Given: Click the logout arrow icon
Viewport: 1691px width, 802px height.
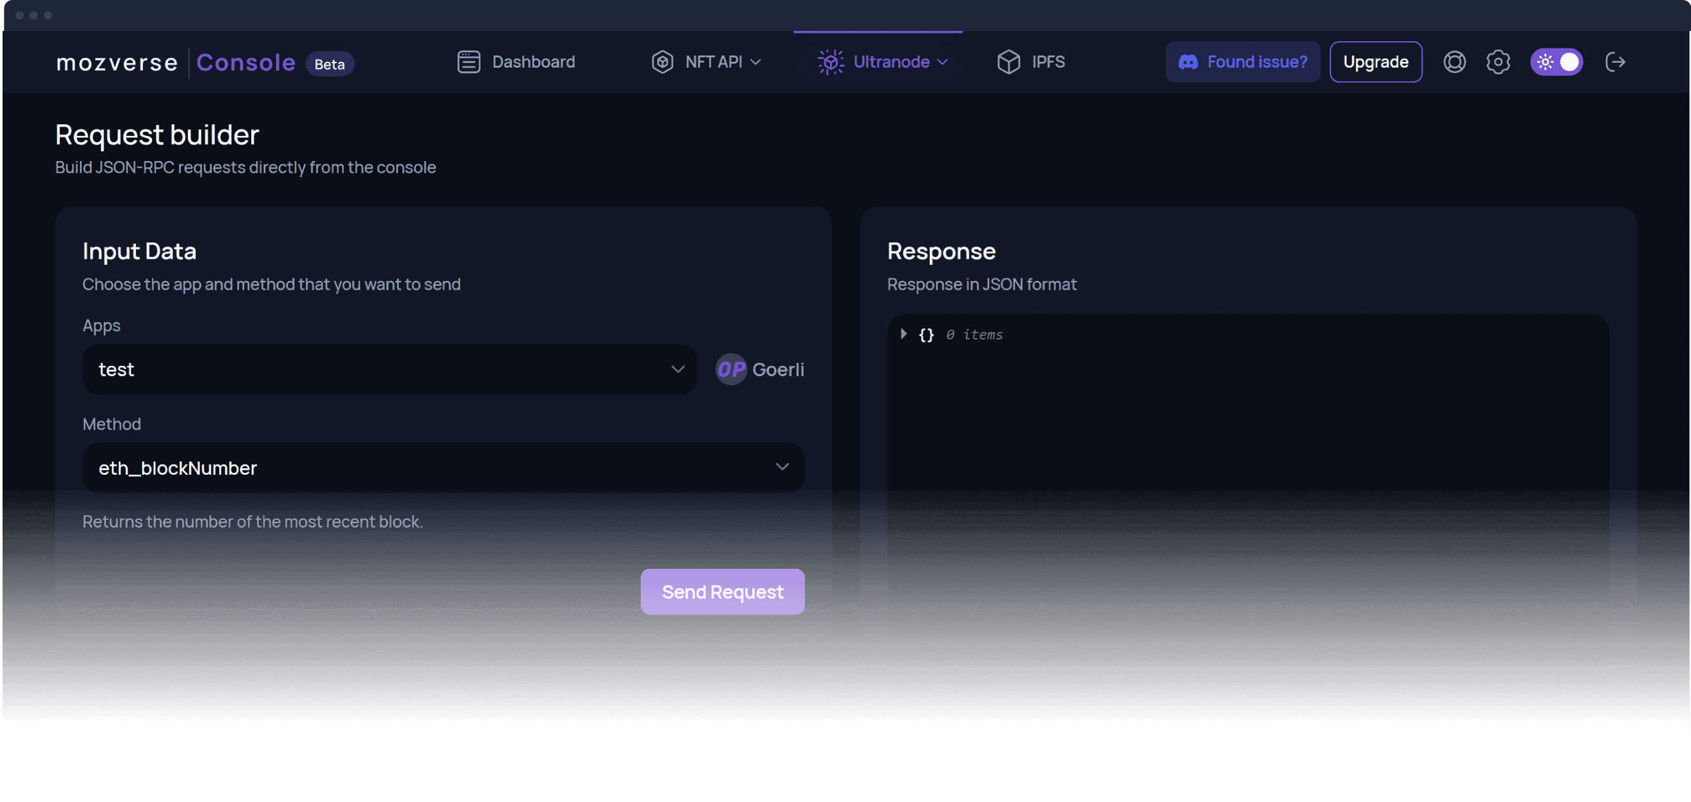Looking at the screenshot, I should coord(1615,62).
